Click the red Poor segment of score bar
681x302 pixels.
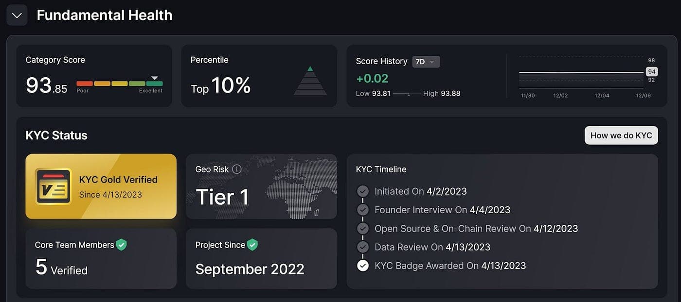(85, 84)
